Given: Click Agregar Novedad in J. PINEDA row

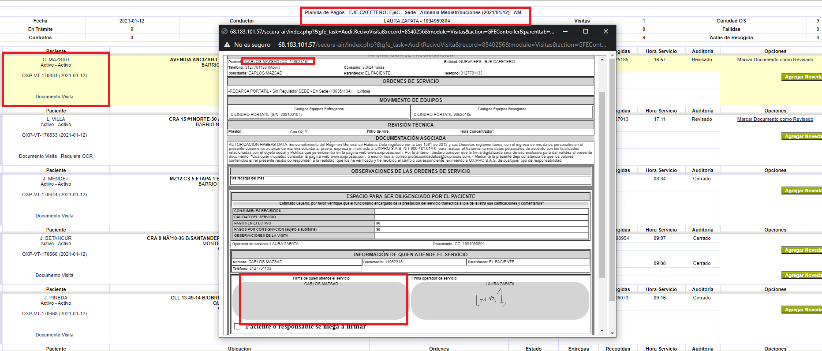Looking at the screenshot, I should (x=803, y=310).
